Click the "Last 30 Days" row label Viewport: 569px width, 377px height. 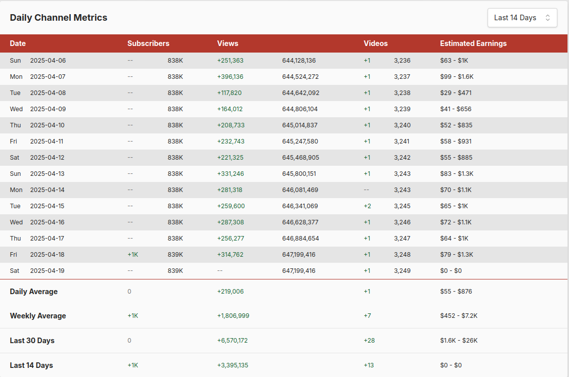tap(32, 341)
